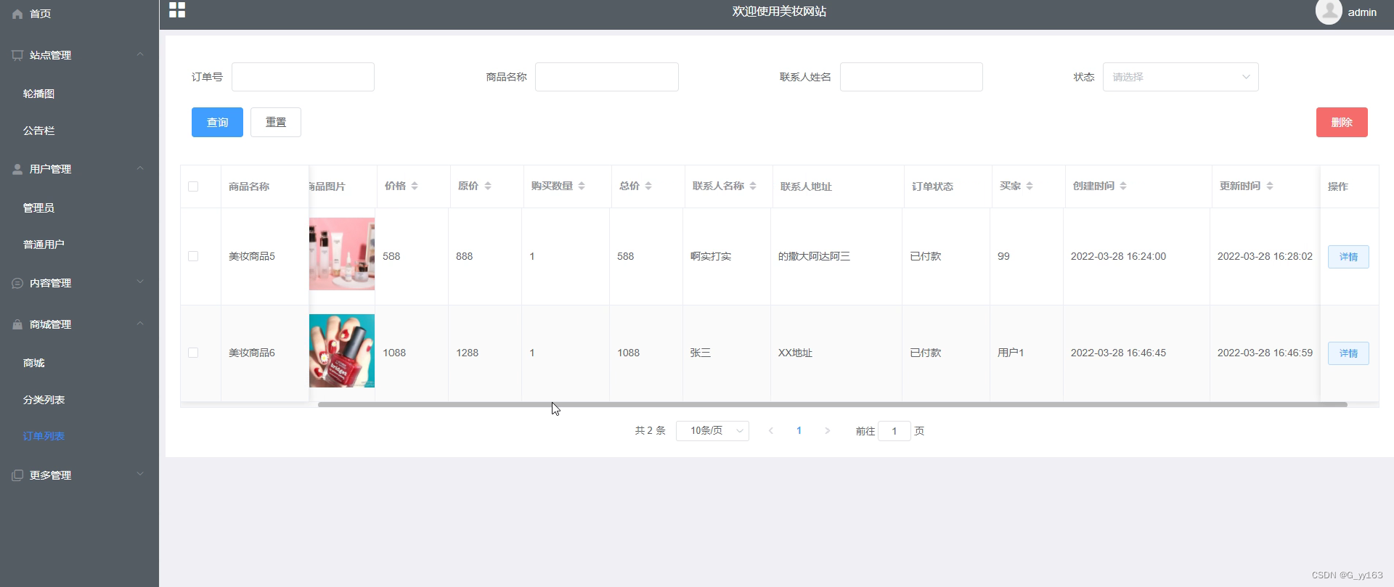Collapse the 站点管理 menu chevron
The width and height of the screenshot is (1394, 587).
coord(140,54)
